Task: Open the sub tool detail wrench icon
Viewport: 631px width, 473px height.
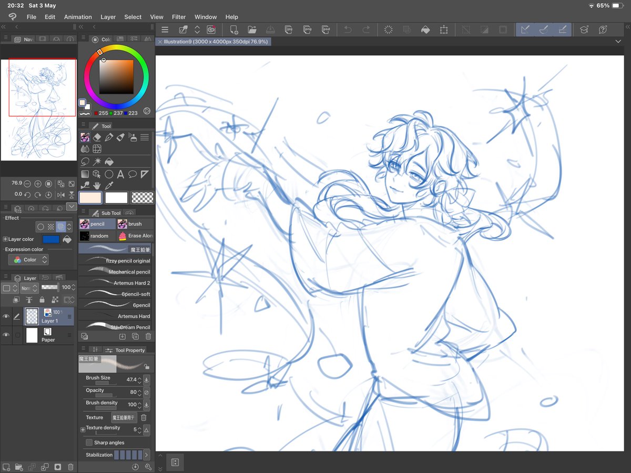Action: point(148,467)
